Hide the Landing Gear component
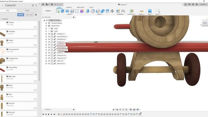 [49, 50]
